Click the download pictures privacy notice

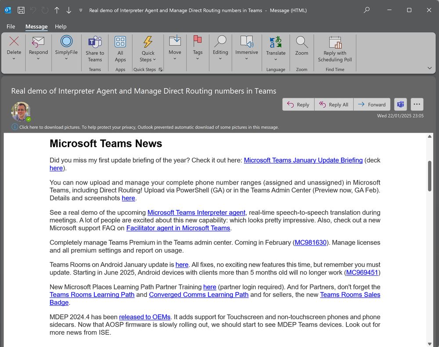[x=149, y=127]
